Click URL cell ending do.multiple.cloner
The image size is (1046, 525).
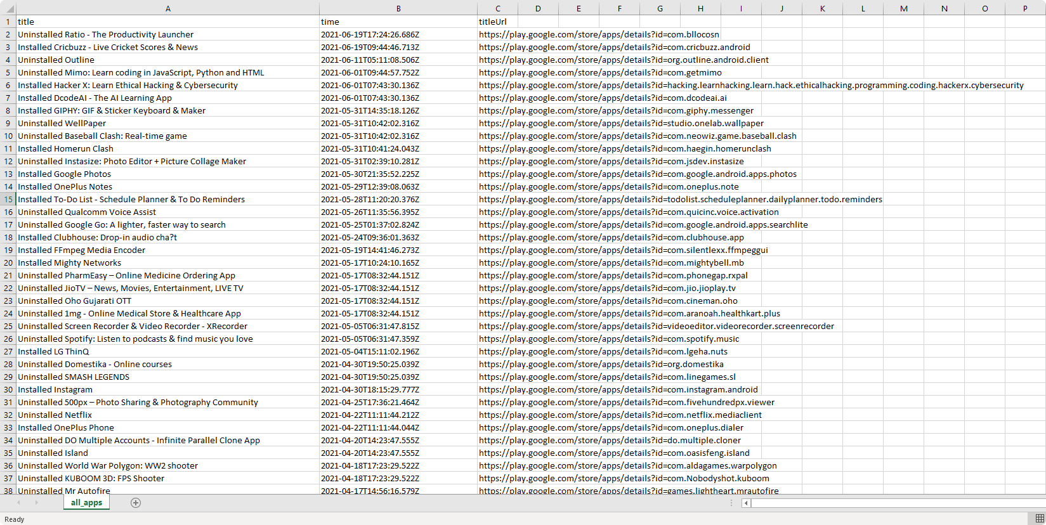(610, 440)
